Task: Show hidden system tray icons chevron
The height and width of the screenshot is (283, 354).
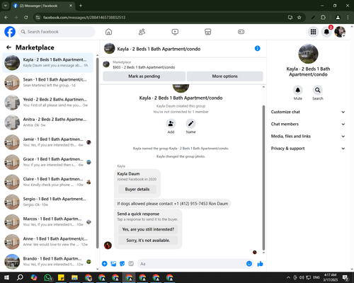Action: point(288,277)
